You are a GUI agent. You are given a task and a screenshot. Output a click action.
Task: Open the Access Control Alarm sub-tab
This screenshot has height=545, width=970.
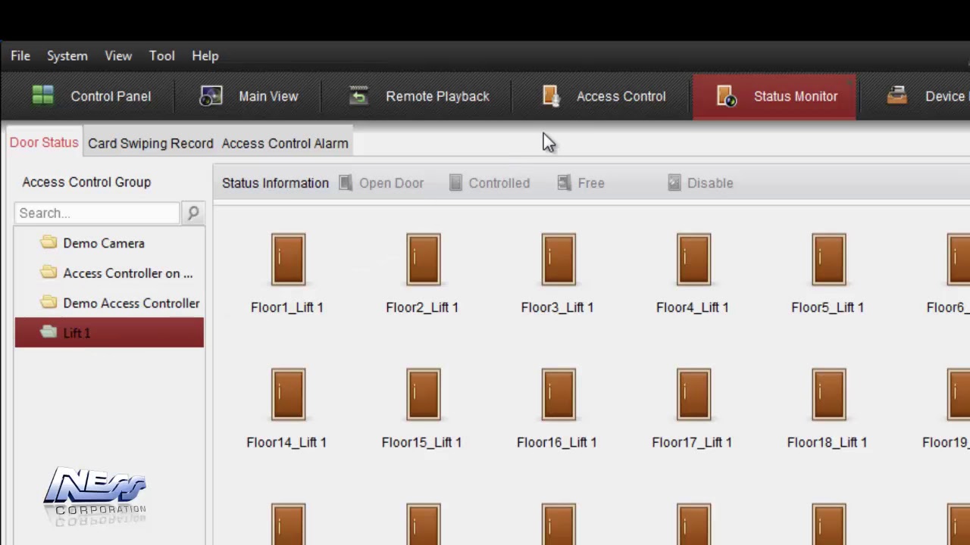285,143
